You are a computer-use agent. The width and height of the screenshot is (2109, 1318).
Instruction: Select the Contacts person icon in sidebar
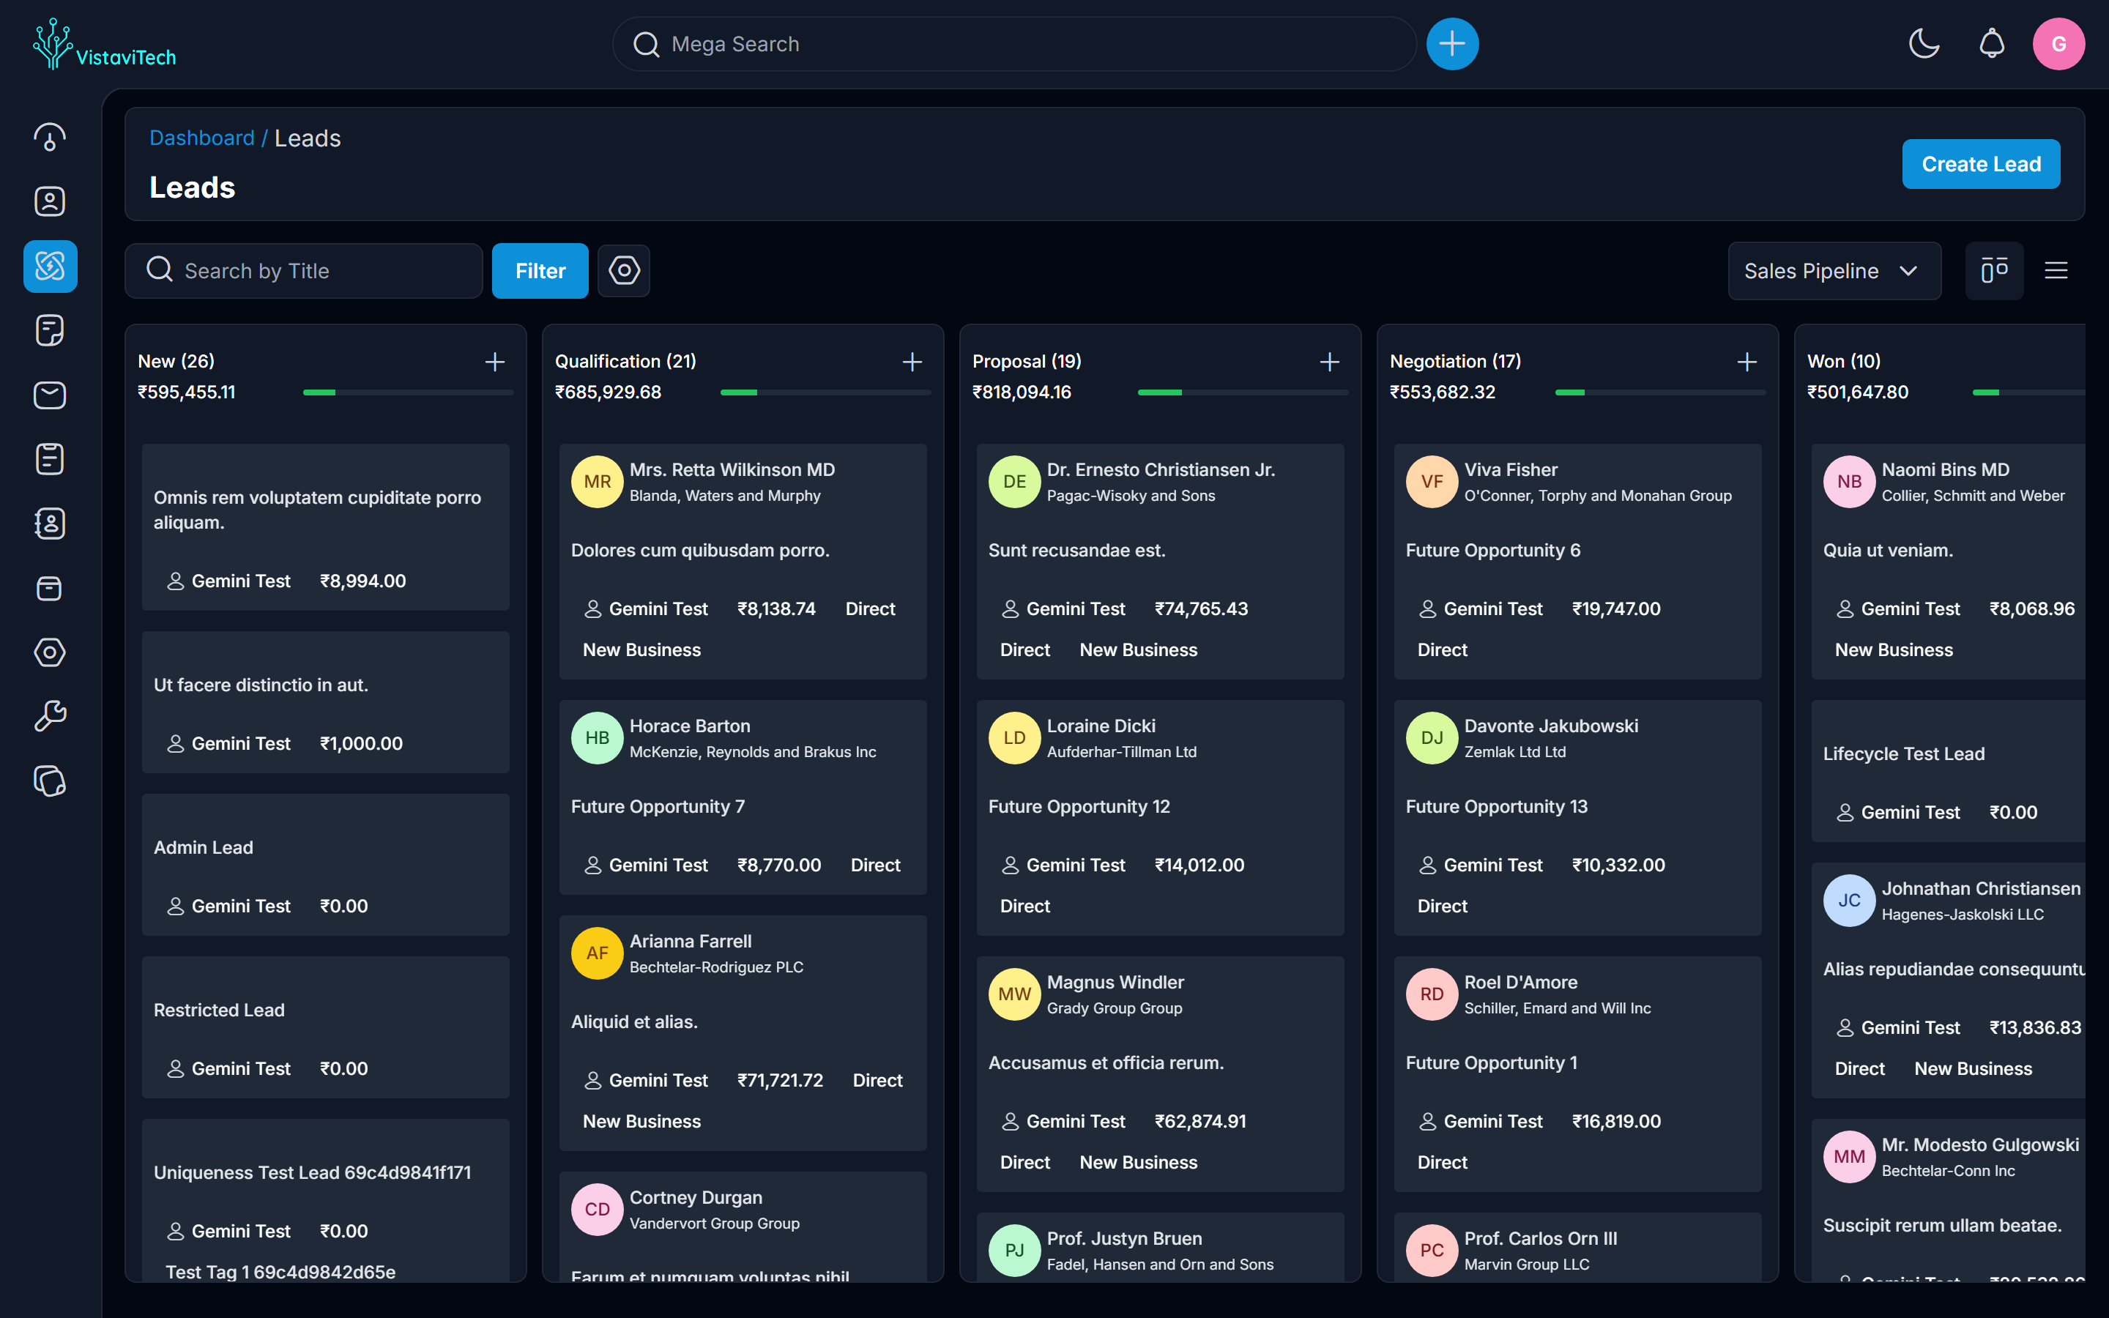click(50, 201)
